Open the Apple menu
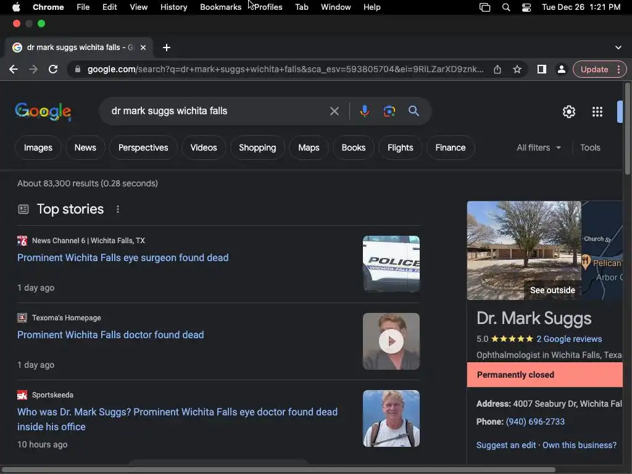The image size is (632, 474). point(16,7)
